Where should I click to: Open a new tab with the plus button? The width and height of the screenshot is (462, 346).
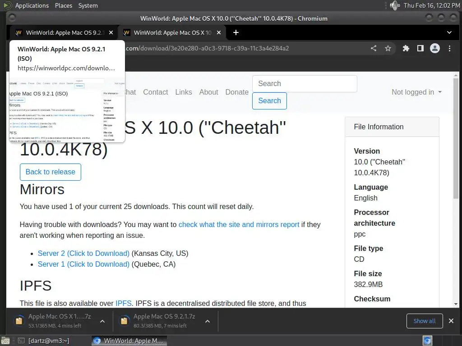click(x=236, y=32)
